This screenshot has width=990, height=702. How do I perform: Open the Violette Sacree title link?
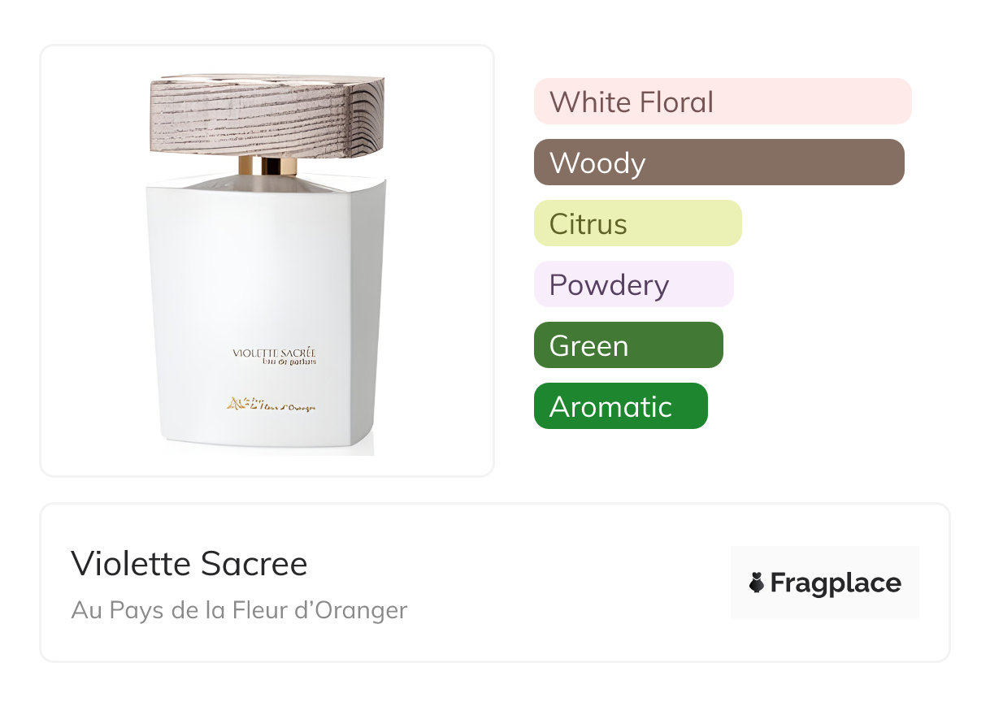[x=189, y=564]
